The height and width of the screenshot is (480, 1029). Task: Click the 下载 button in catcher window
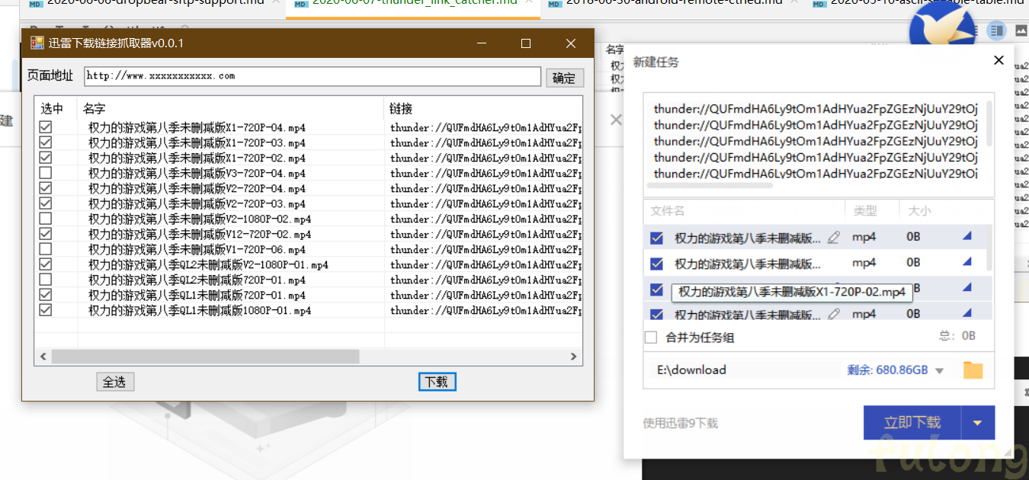click(438, 382)
